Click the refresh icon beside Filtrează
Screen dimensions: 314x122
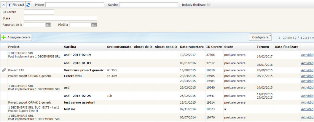pyautogui.click(x=28, y=5)
